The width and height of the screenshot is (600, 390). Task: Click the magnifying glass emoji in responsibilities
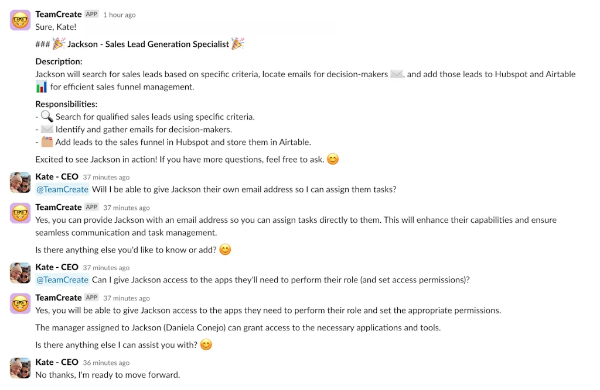tap(46, 116)
